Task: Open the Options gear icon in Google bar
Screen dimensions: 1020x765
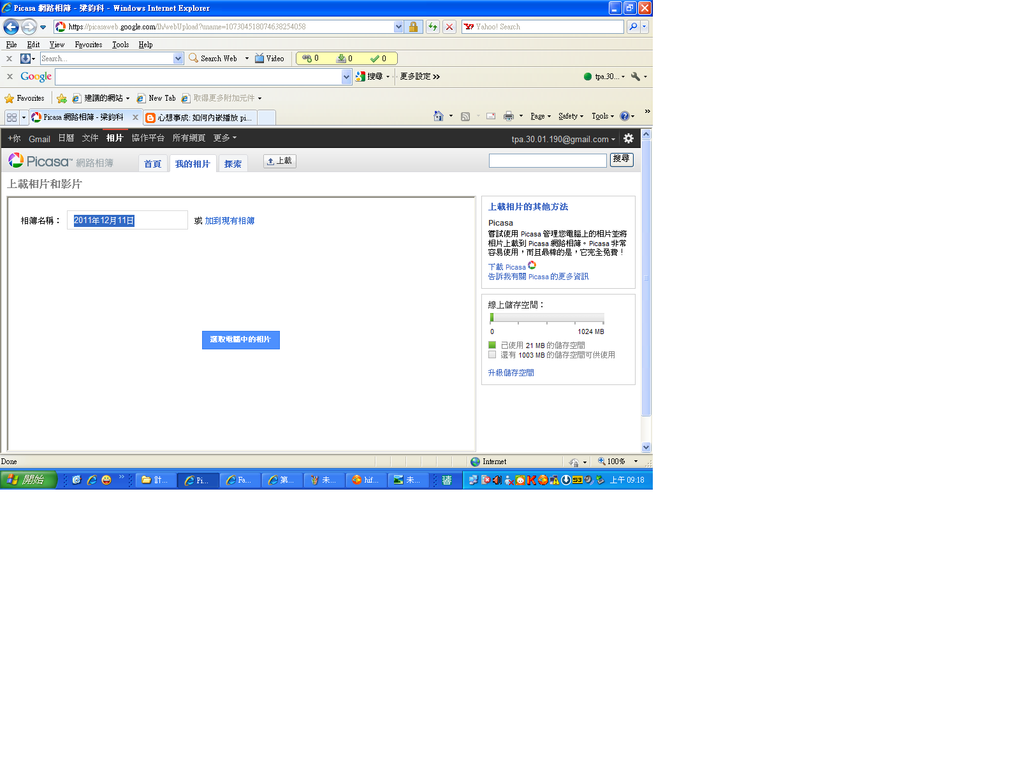Action: (629, 138)
